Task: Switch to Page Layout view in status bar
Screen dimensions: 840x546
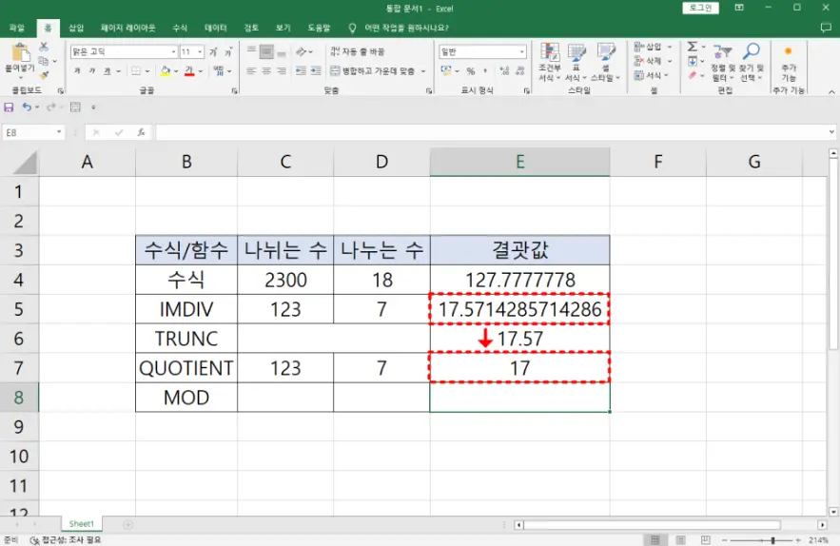Action: click(680, 539)
